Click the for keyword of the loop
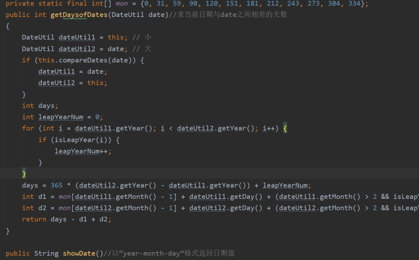419x260 pixels. [28, 128]
